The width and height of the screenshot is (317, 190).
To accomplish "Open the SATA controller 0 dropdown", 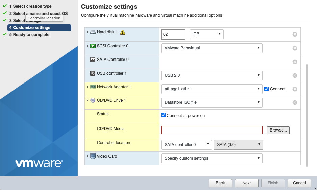I will point(187,145).
